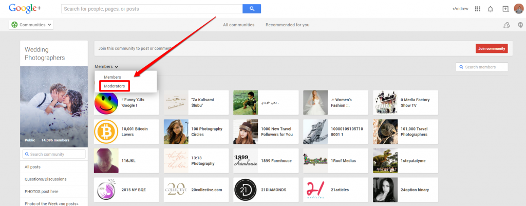
Task: Click the Google+ logo
Action: (x=25, y=8)
